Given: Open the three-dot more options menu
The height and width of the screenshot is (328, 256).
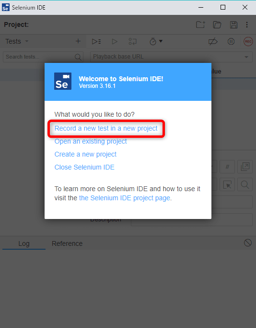Looking at the screenshot, I should 247,24.
